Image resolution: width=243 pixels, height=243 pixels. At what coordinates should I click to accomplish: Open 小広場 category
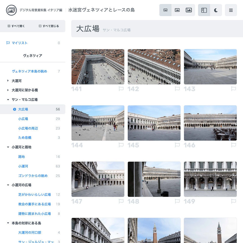[x=23, y=119]
